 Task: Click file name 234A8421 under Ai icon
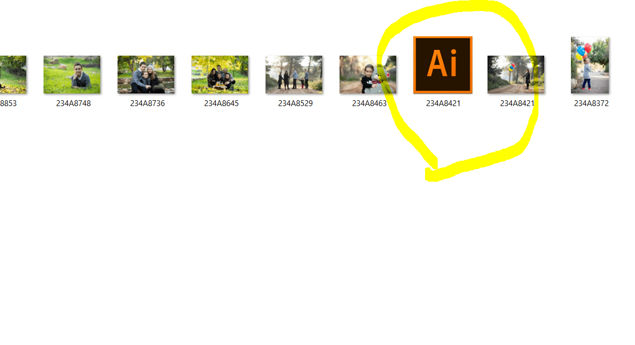click(443, 103)
